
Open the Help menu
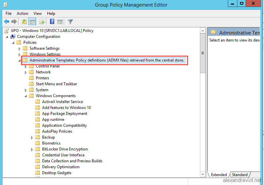[51, 13]
